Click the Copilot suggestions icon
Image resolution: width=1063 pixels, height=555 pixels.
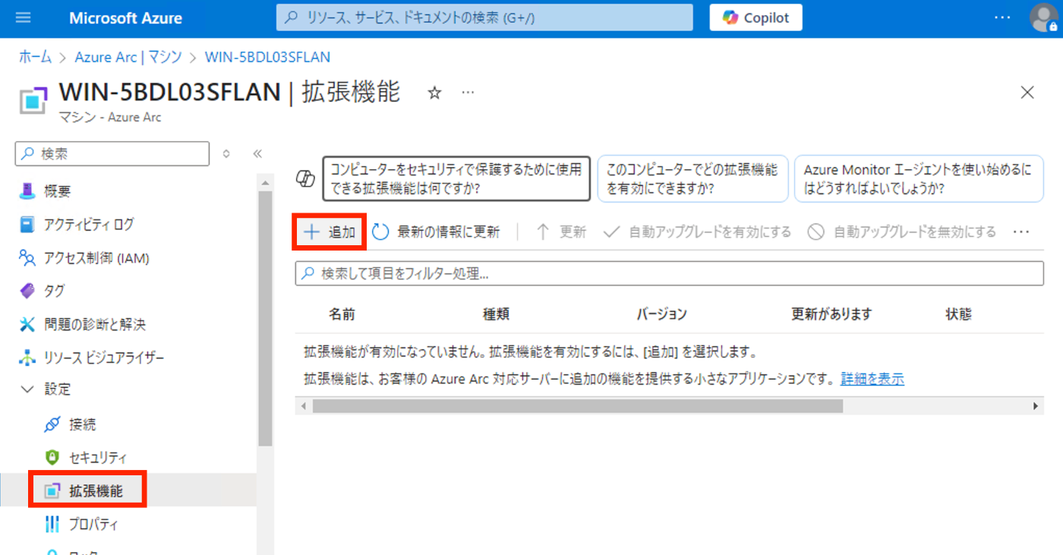click(305, 179)
